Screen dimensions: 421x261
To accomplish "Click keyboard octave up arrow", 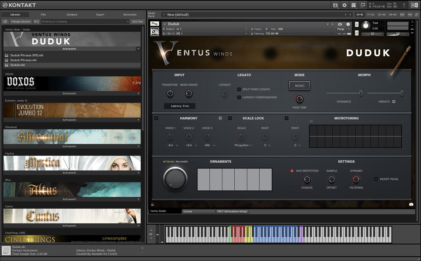I will (151, 230).
